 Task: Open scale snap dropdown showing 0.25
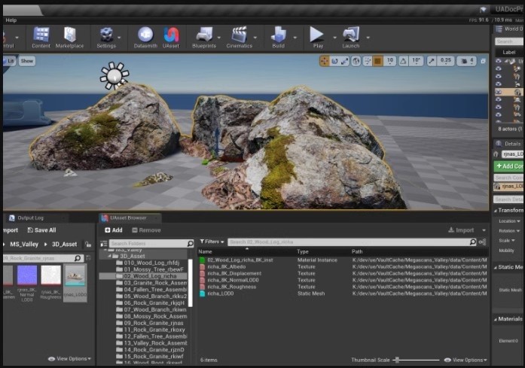pos(446,61)
